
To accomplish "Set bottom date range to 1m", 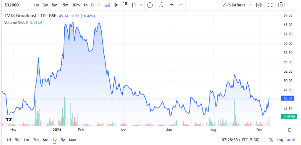I will pos(26,140).
